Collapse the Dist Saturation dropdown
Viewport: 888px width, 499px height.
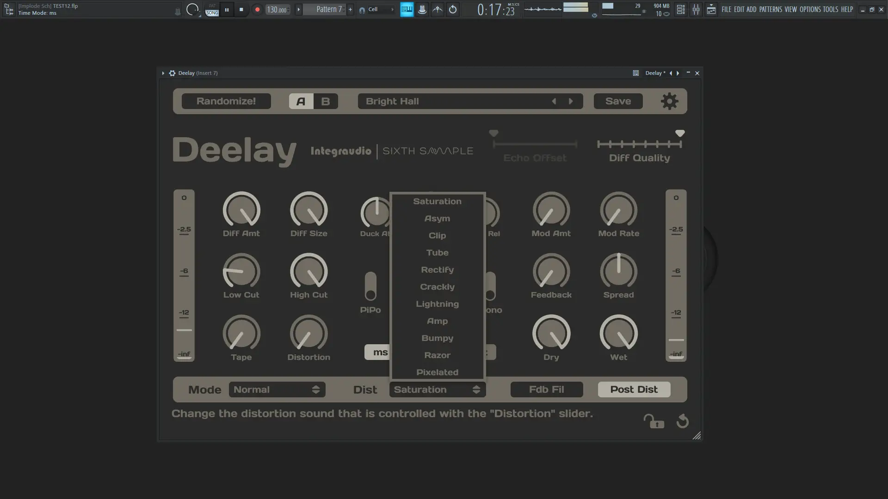point(437,389)
